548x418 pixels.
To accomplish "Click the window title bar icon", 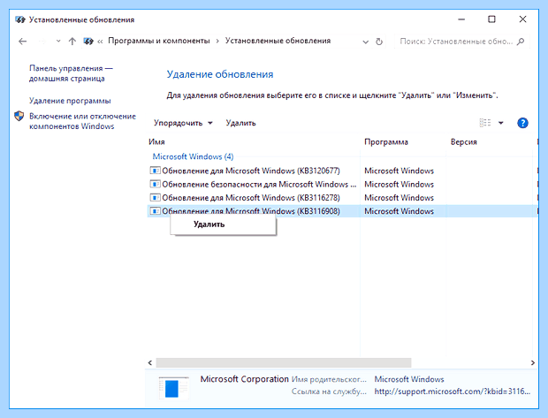I will coord(20,19).
